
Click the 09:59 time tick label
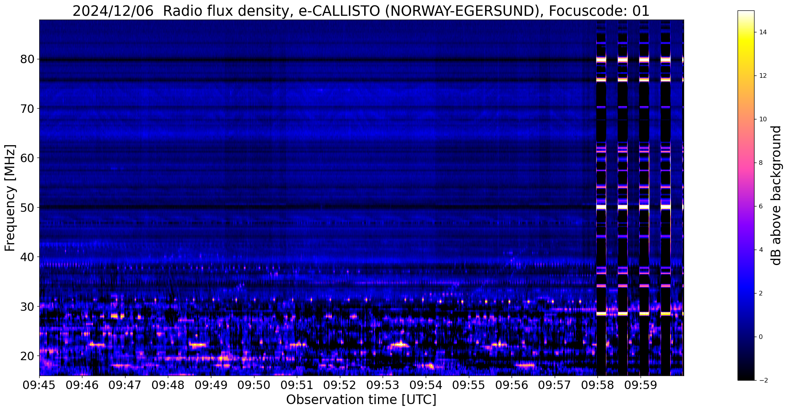[x=640, y=385]
